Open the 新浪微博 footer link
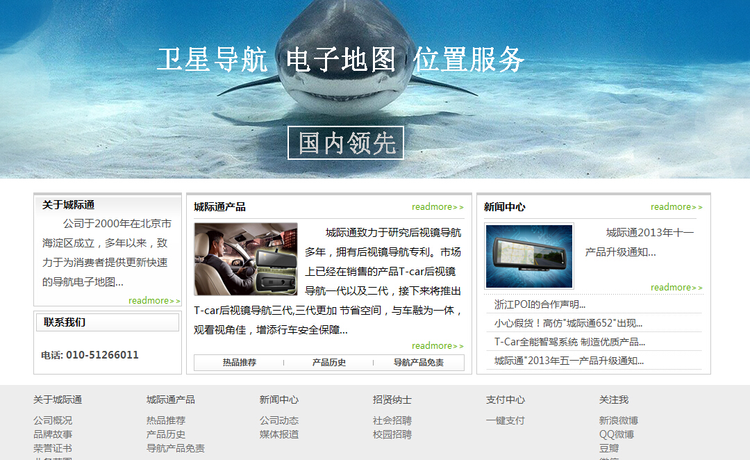Viewport: 750px width, 460px height. click(619, 420)
